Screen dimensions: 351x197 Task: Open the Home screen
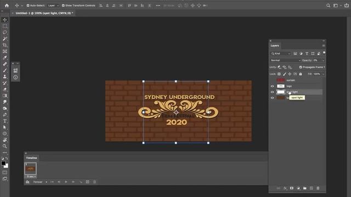(x=7, y=5)
